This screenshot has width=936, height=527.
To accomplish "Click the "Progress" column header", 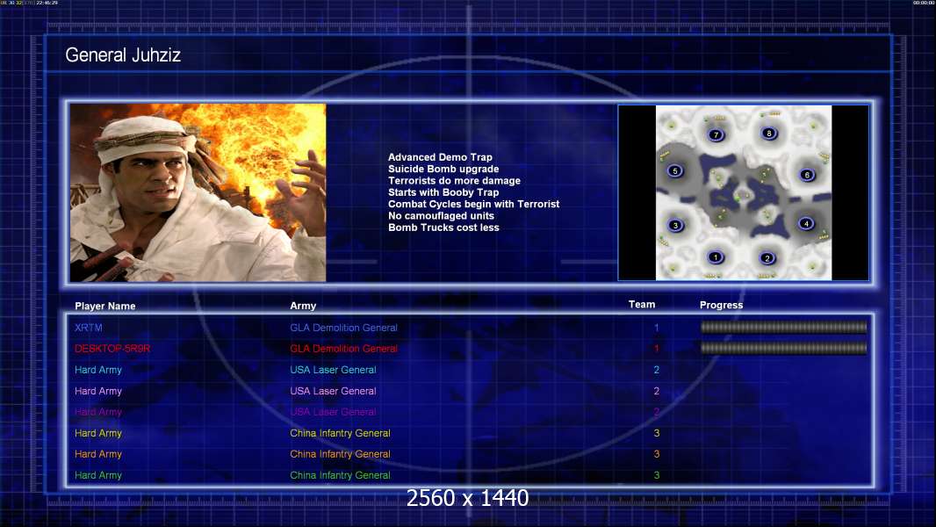I will tap(721, 305).
